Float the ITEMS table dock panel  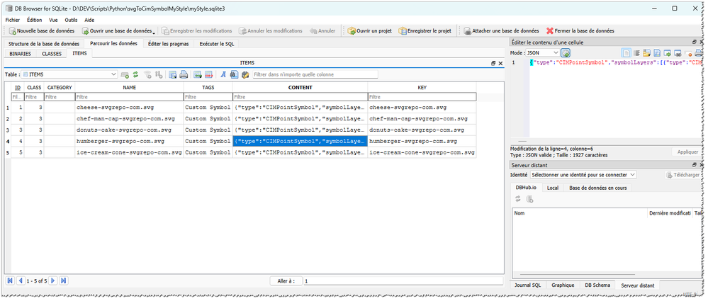pos(493,64)
